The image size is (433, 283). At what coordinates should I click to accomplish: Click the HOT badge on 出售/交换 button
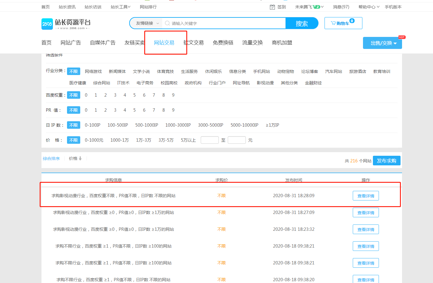(x=402, y=37)
